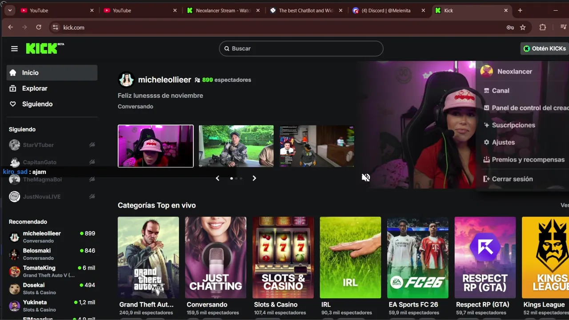The image size is (569, 320).
Task: Open recommended channel micheleollieer in sidebar
Action: (52, 237)
